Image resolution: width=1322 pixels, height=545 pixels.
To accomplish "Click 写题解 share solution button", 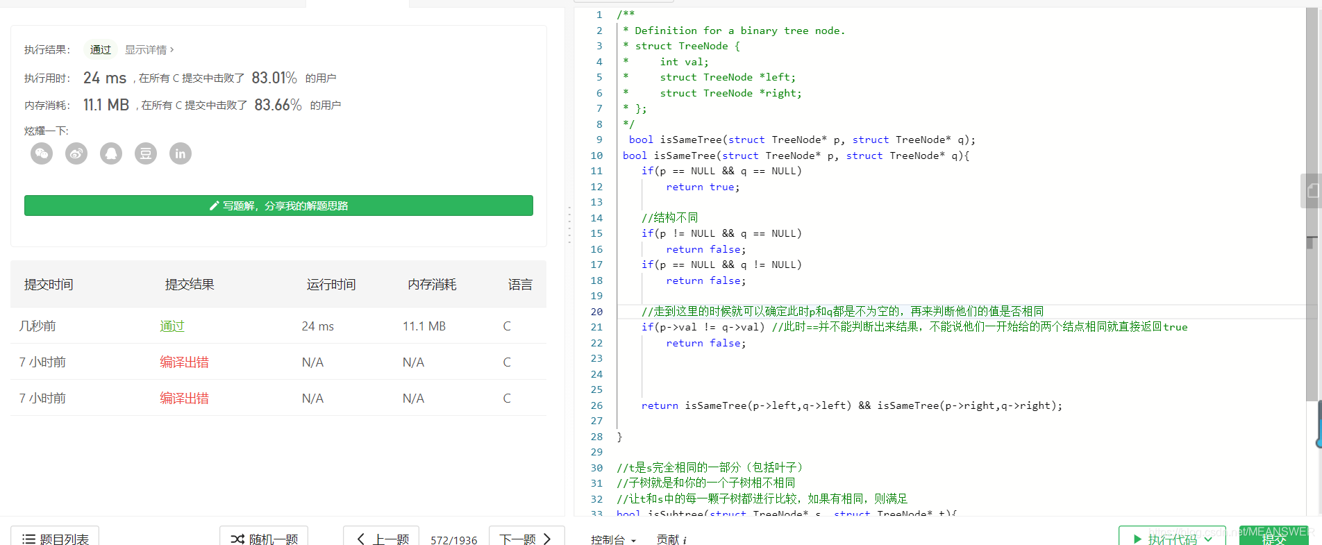I will [278, 206].
